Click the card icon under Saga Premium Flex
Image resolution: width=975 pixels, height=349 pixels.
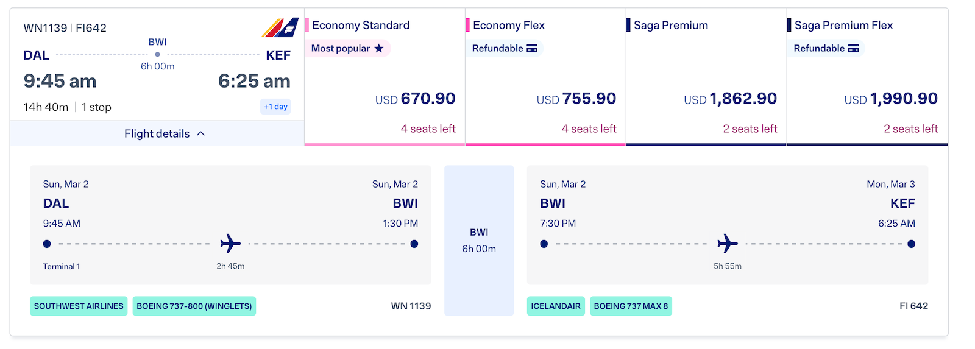tap(854, 48)
